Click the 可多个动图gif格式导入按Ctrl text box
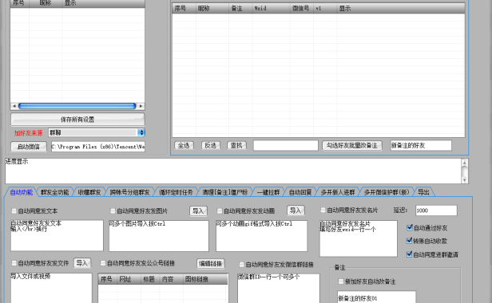Screen dimensions: 492x303 261,236
